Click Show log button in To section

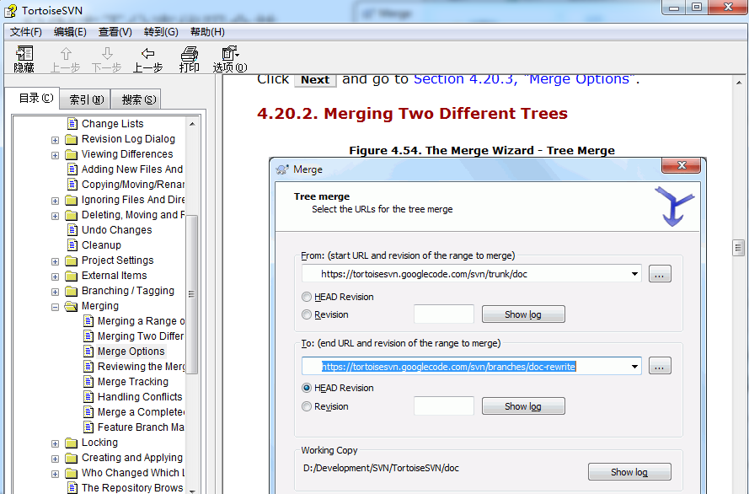[523, 406]
